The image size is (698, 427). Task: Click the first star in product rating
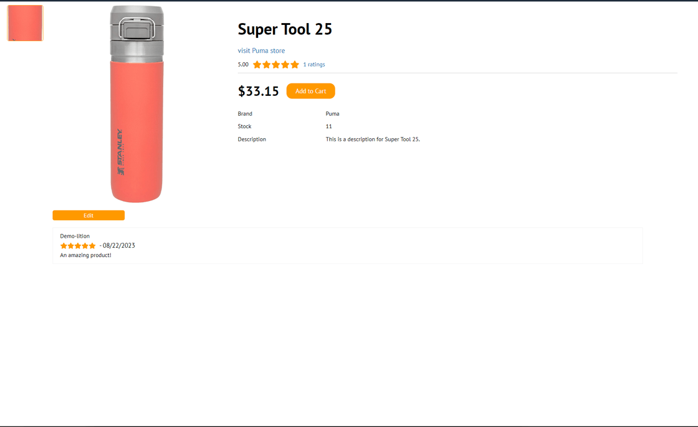257,65
